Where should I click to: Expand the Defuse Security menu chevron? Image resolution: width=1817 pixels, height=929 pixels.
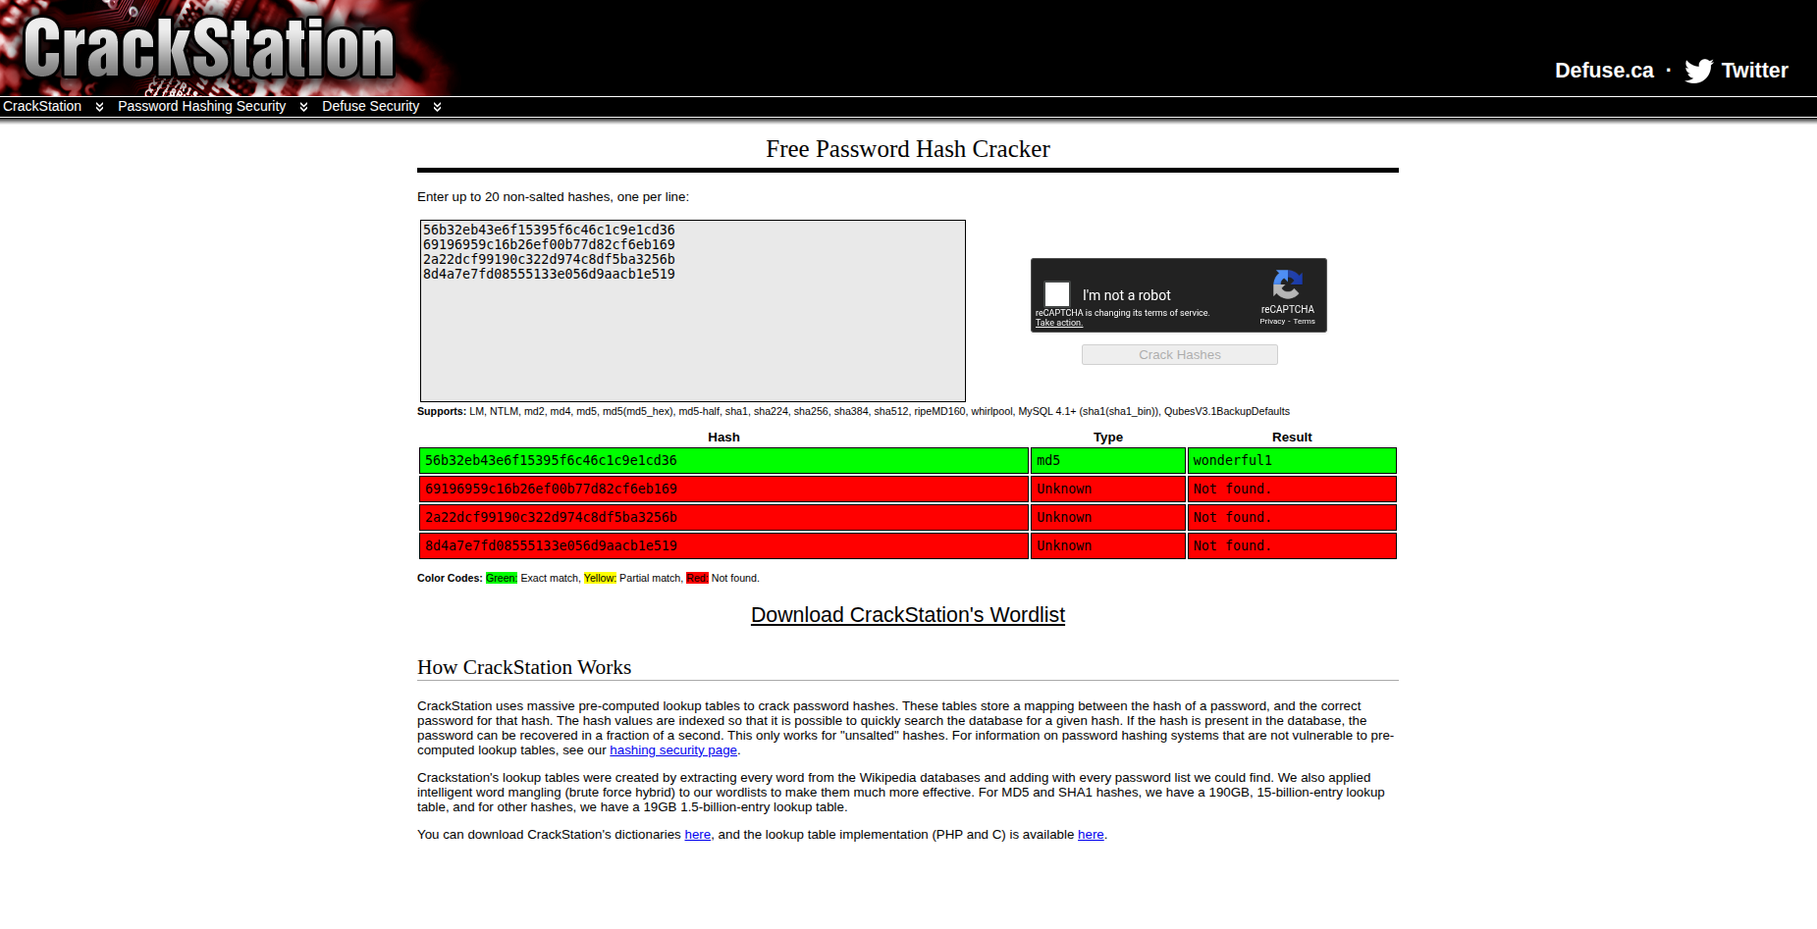coord(437,107)
